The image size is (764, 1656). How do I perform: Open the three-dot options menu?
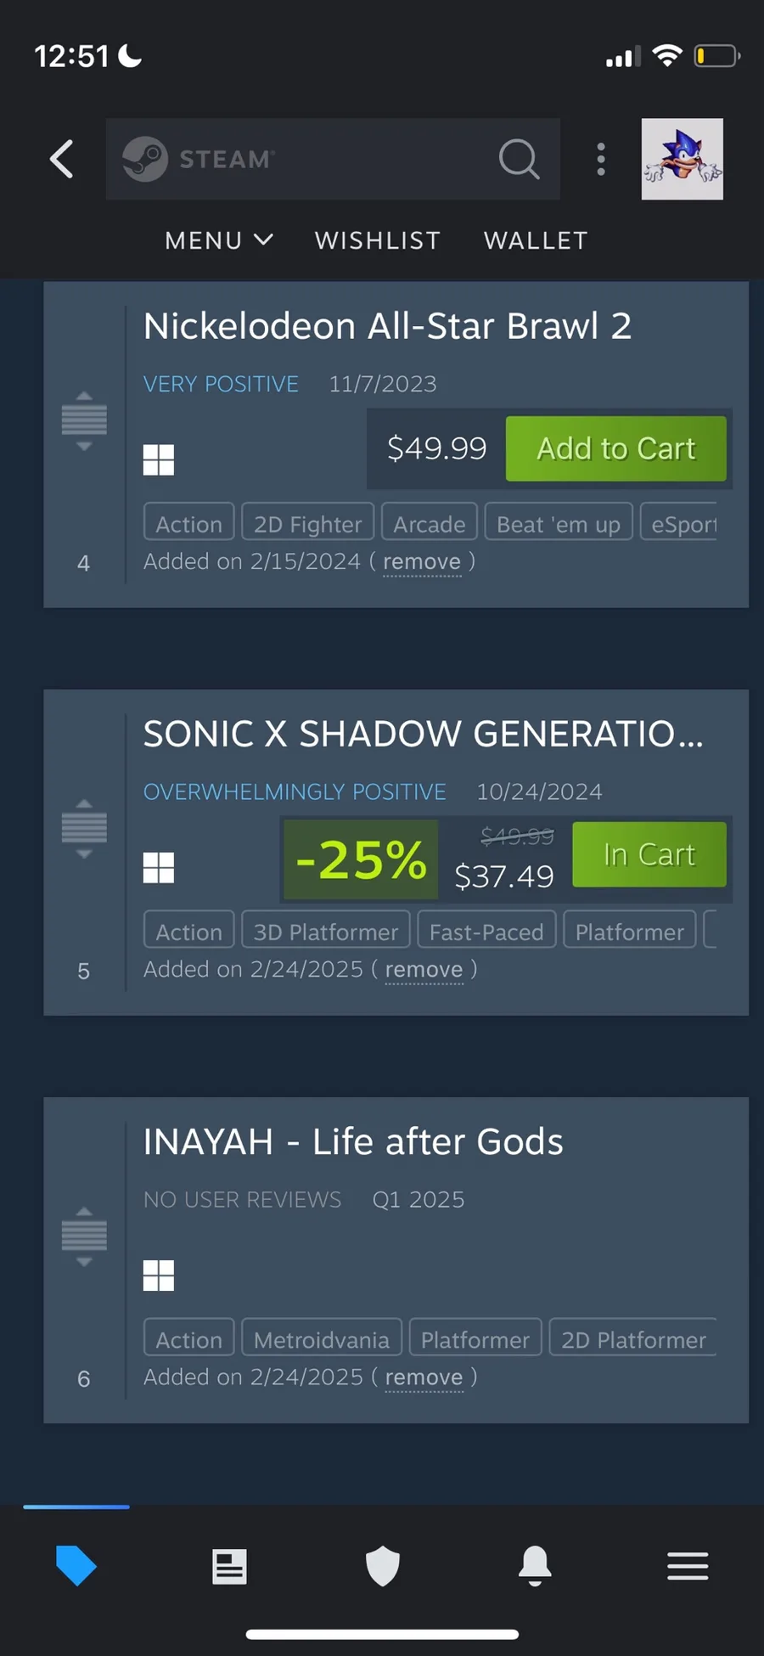(x=601, y=159)
